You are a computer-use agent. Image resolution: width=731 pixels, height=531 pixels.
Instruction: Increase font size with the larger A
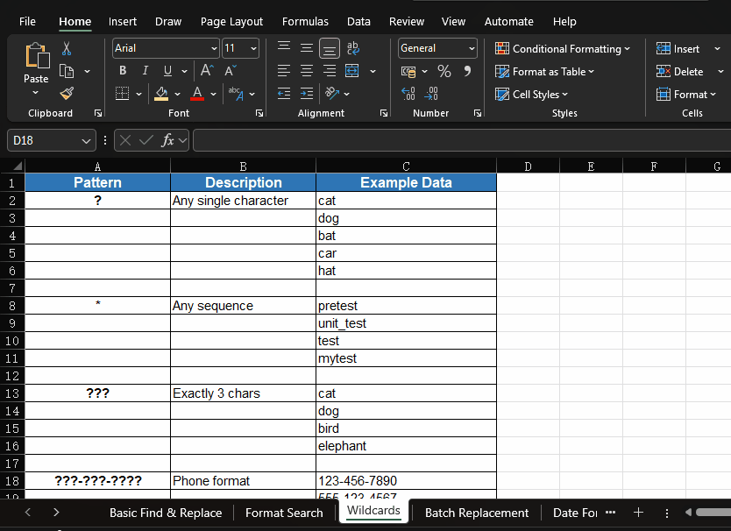point(207,70)
